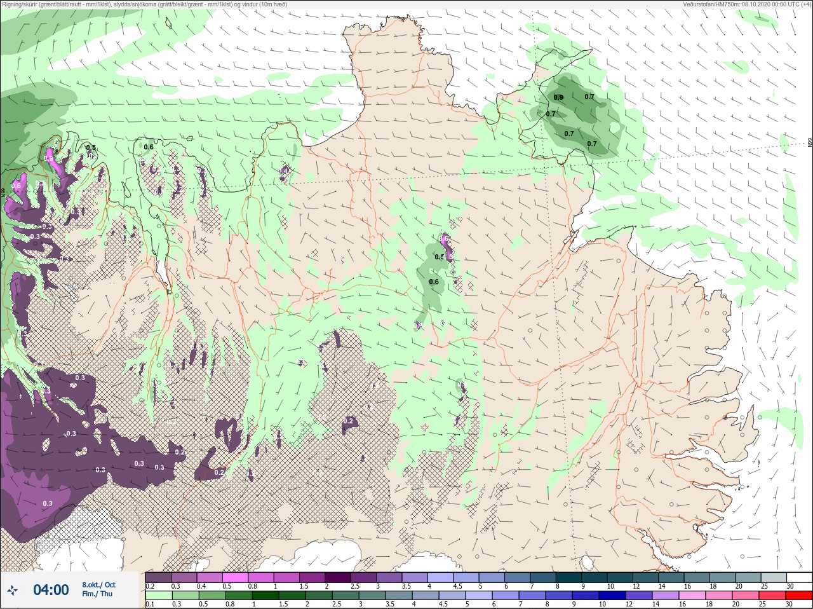This screenshot has height=609, width=813.
Task: Pick the medium green 0.5 swatch in lower legend
Action: (212, 596)
